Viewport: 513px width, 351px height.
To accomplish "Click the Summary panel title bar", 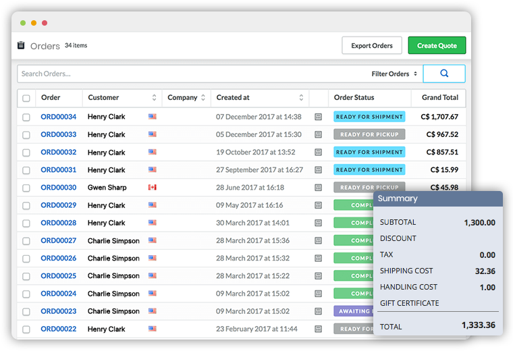I will (438, 198).
